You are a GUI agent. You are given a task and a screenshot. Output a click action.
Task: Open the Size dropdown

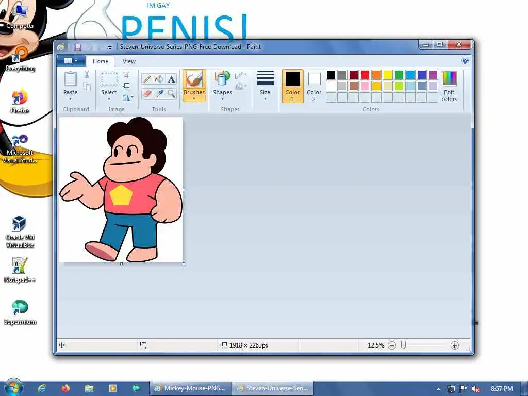point(265,86)
